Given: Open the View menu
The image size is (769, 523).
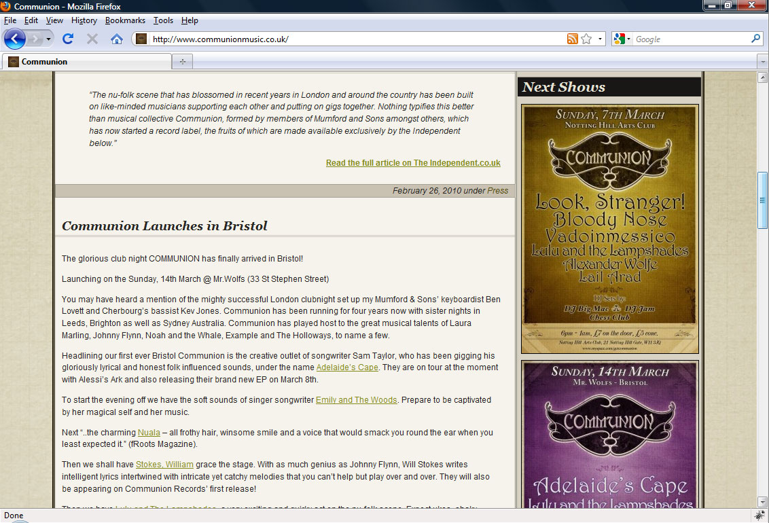Looking at the screenshot, I should pos(54,20).
